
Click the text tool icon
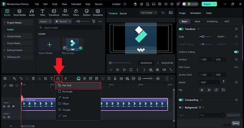pyautogui.click(x=52, y=79)
